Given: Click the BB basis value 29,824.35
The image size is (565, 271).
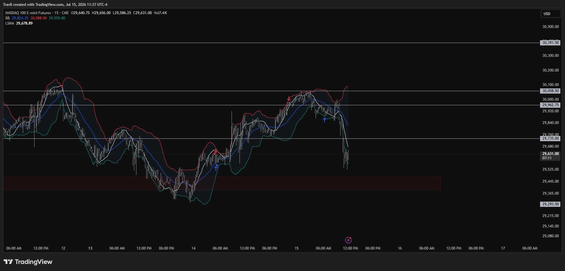Looking at the screenshot, I should (20, 18).
